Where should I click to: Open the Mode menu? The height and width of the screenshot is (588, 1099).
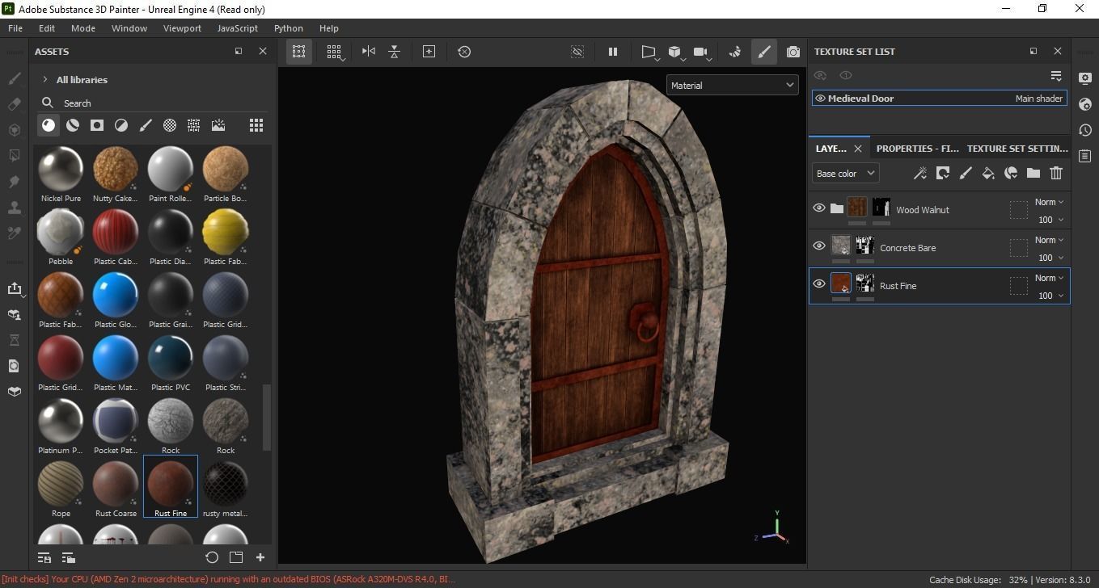point(82,27)
